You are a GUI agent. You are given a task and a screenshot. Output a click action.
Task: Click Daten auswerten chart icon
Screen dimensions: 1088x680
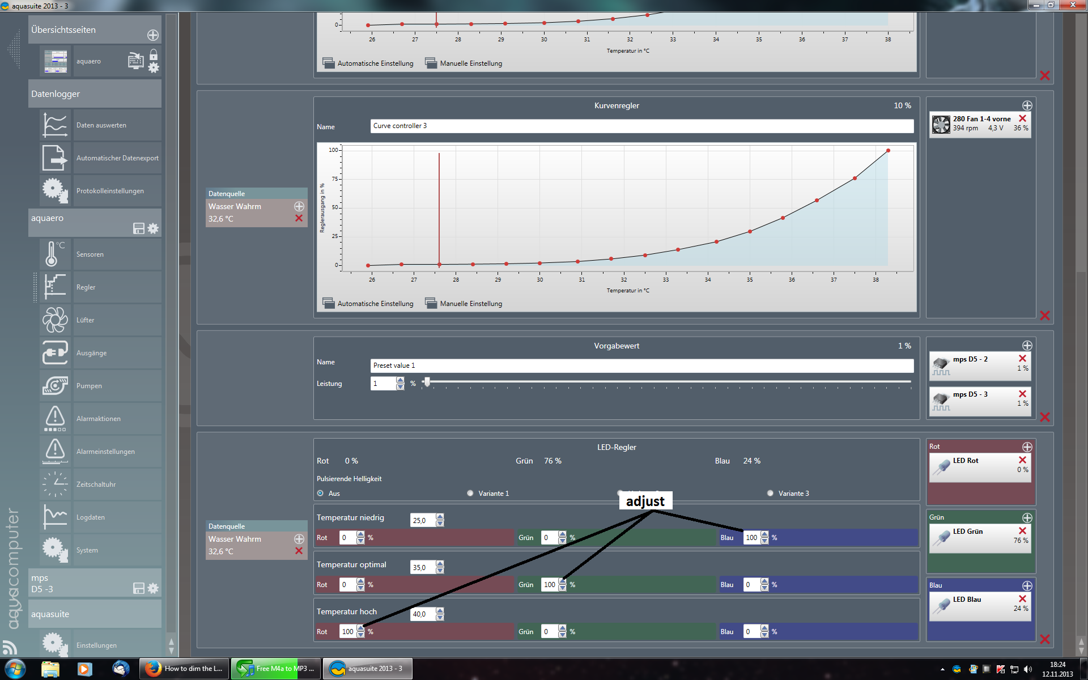[x=55, y=125]
